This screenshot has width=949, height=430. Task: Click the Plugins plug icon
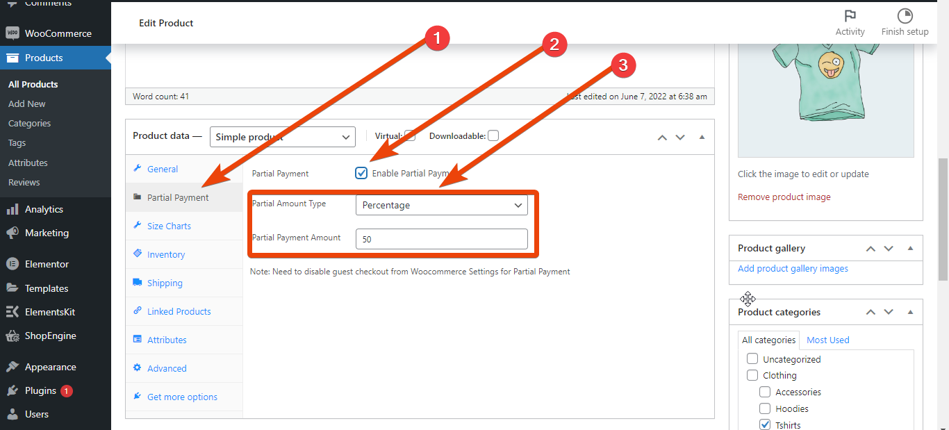tap(12, 390)
